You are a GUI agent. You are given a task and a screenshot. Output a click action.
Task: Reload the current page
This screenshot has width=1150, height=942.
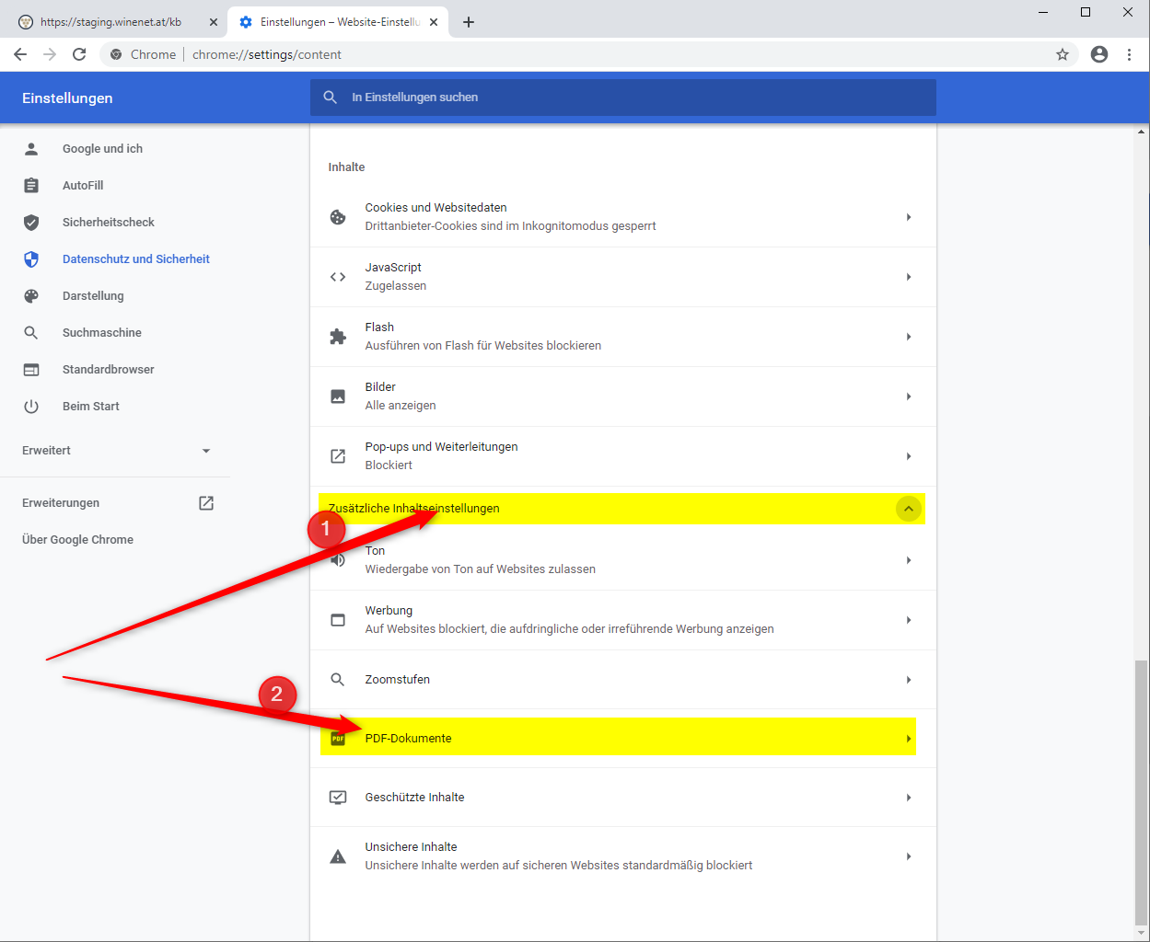coord(79,54)
